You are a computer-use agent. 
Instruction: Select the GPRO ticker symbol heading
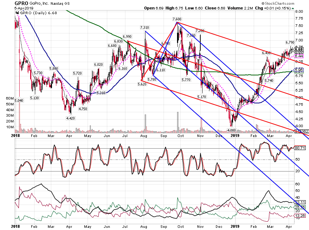click(x=22, y=3)
